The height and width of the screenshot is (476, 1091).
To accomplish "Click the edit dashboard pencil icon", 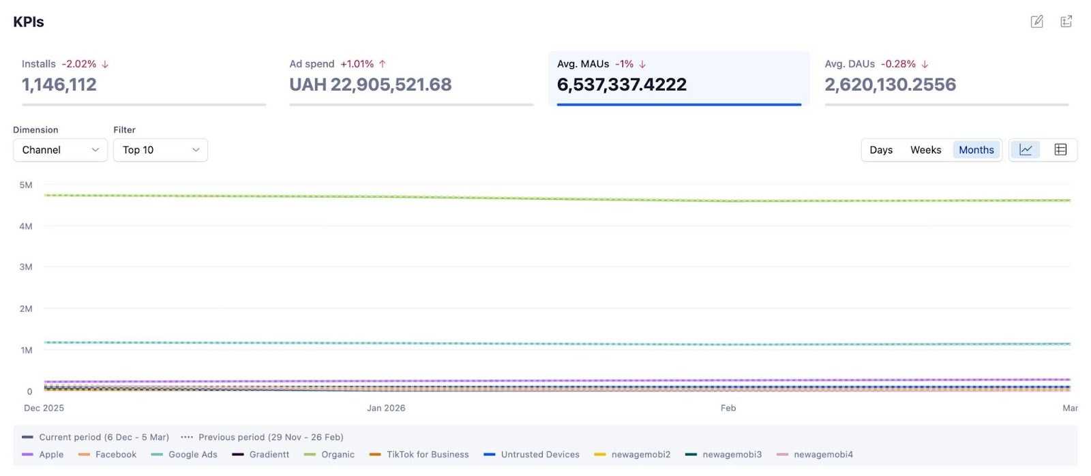I will coord(1036,22).
